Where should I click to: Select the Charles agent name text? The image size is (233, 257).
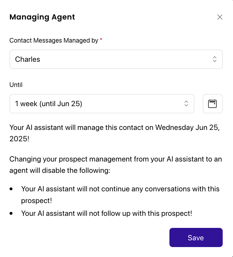tap(28, 59)
